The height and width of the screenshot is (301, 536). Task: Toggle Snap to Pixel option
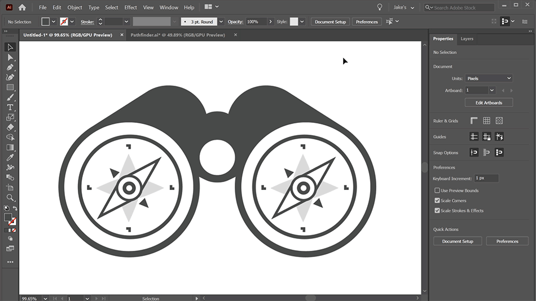[x=499, y=152]
